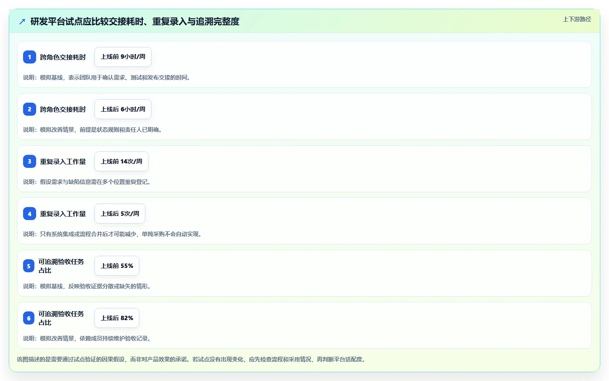The image size is (609, 381).
Task: Click 跨角色交接耗时 label in step 2
Action: tap(63, 109)
